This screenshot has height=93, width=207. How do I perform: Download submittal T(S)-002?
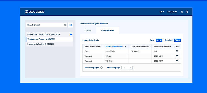[177, 61]
